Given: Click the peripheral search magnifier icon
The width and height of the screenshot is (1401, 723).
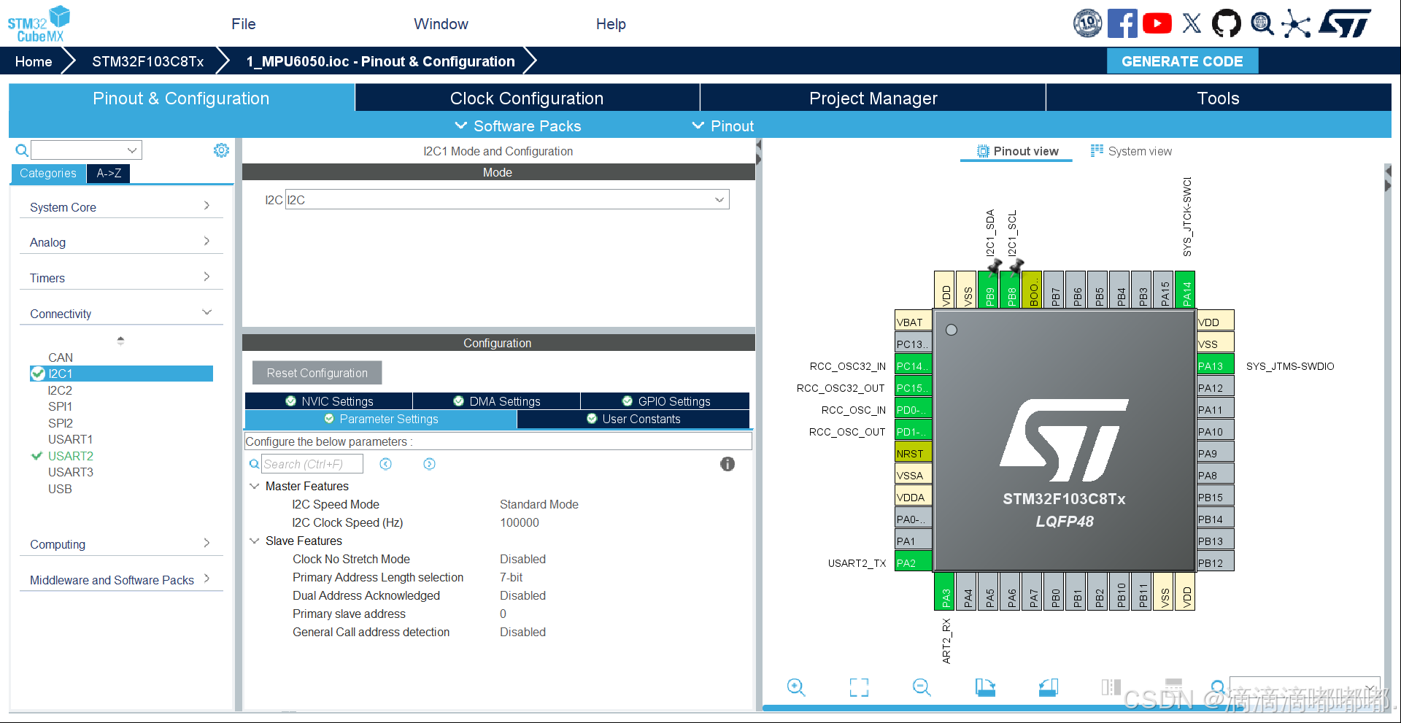Looking at the screenshot, I should point(22,150).
